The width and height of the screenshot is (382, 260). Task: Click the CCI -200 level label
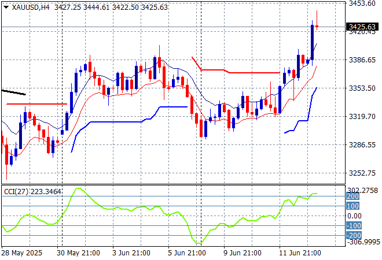tap(354, 235)
